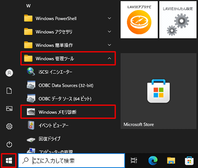The height and width of the screenshot is (168, 198).
Task: Click the Windows PowerShell folder icon
Action: (28, 18)
